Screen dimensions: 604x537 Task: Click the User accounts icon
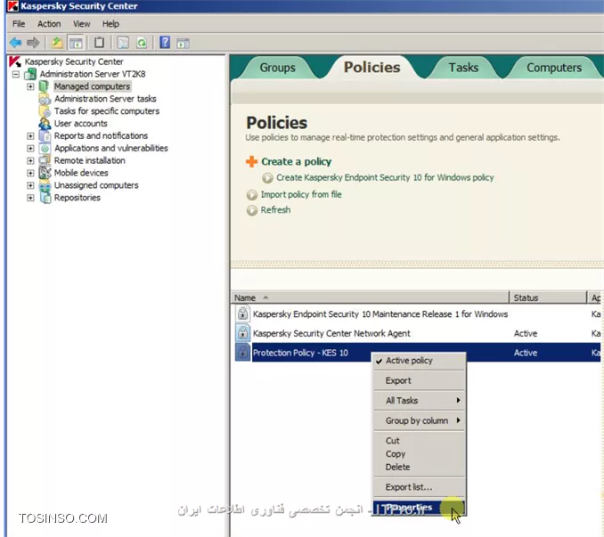45,124
